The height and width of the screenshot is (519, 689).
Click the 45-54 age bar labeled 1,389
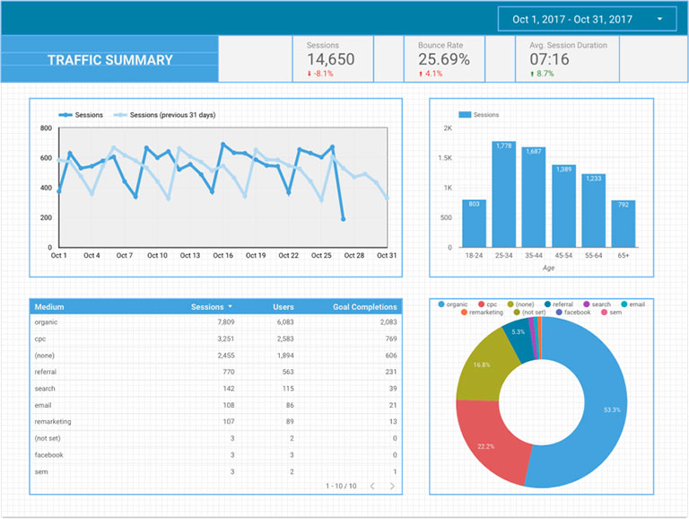click(563, 206)
